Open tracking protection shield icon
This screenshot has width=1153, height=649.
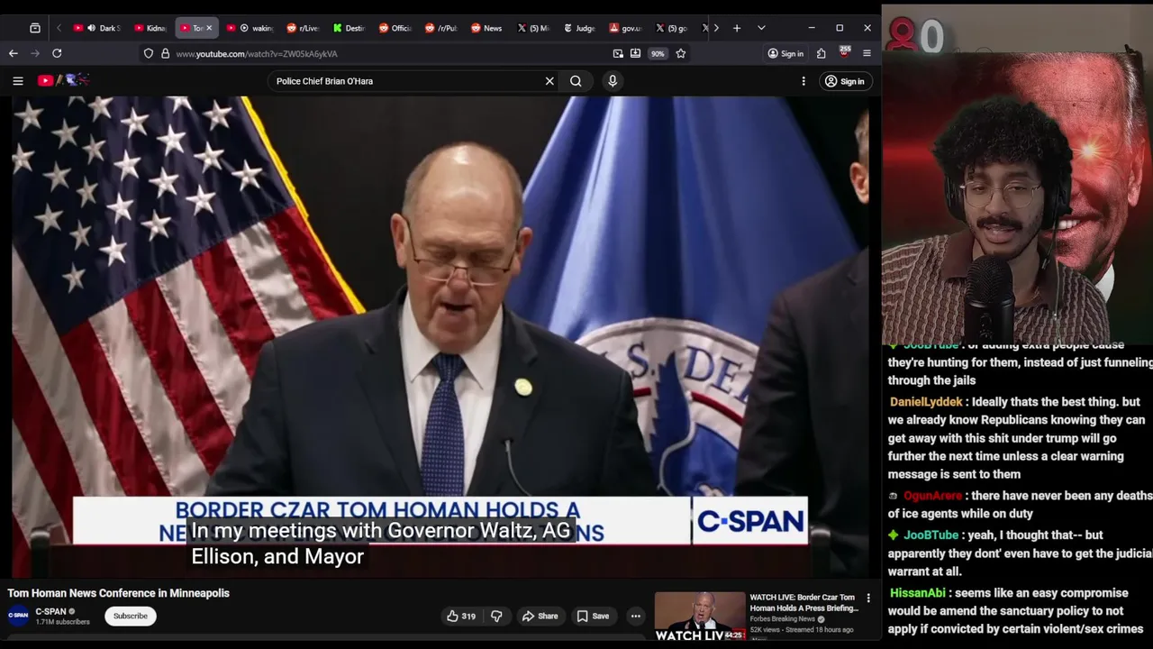149,53
